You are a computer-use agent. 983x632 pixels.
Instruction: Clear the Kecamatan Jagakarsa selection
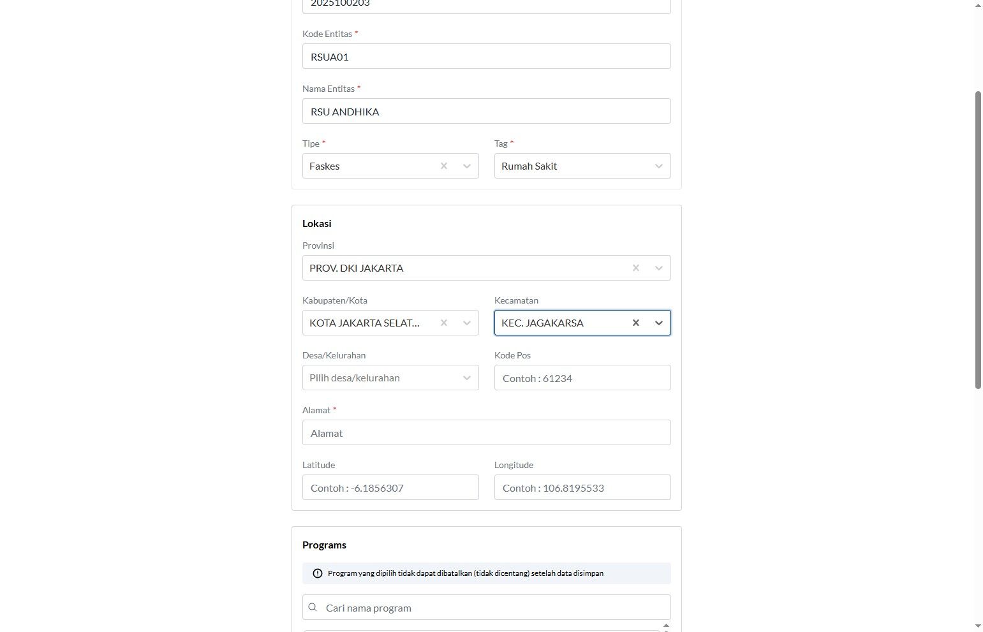coord(636,323)
